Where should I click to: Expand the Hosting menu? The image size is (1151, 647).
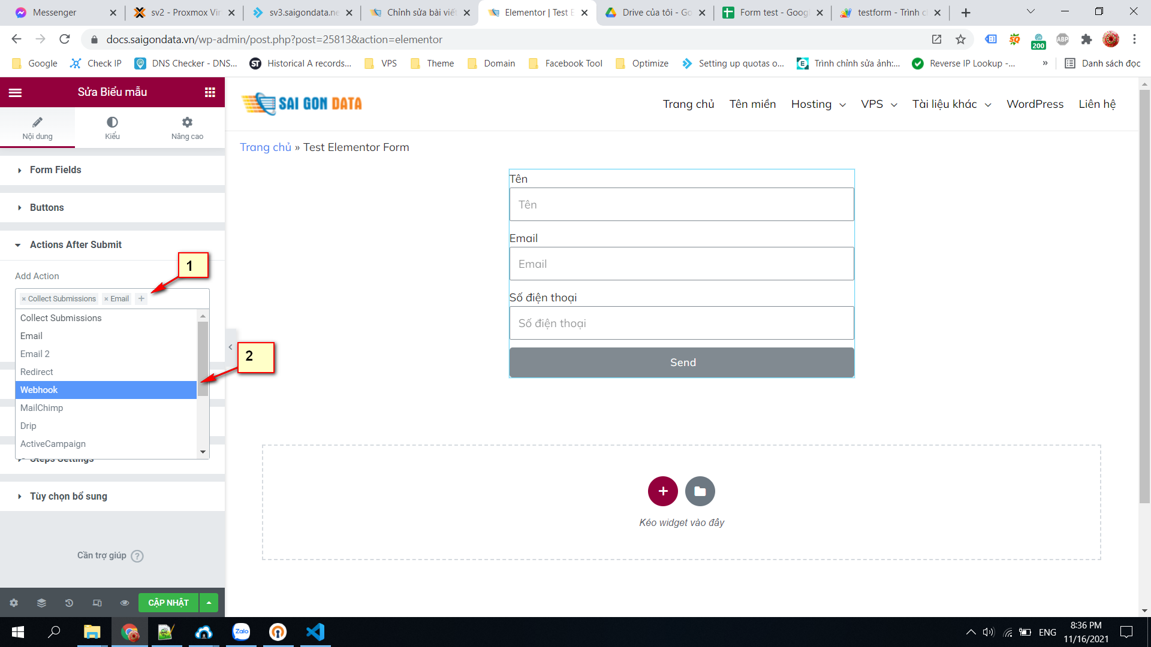point(818,104)
